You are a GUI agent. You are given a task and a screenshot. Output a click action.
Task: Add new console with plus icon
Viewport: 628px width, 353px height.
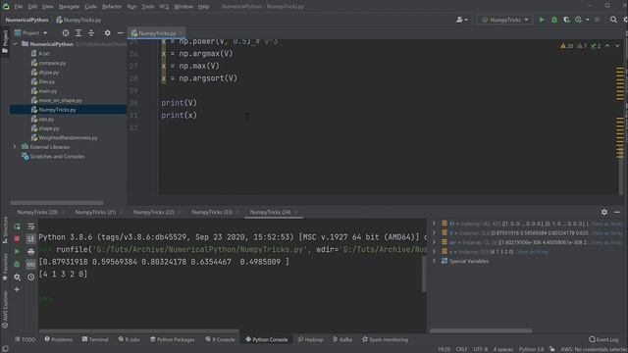pos(17,289)
